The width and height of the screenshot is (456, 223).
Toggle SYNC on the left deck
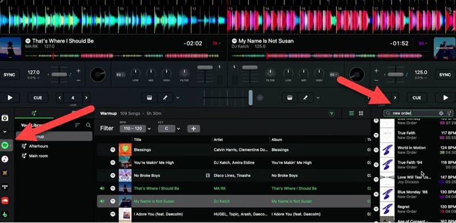(9, 75)
